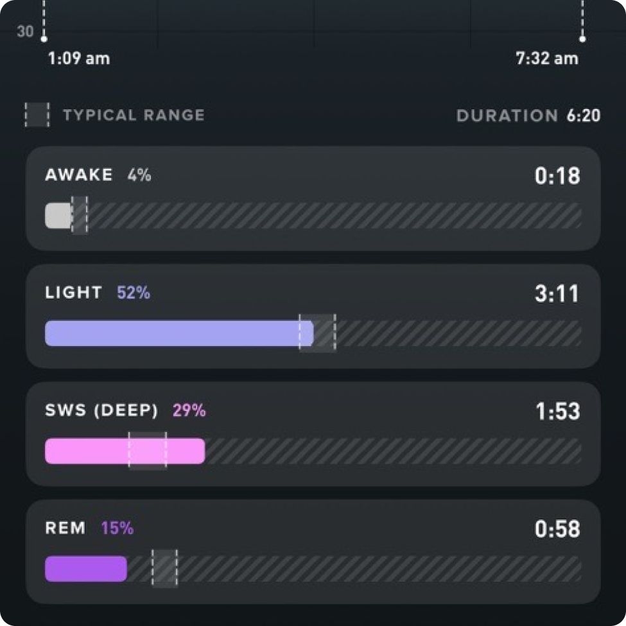Click the Light sleep typical range indicator
Viewport: 626px width, 626px height.
(x=317, y=333)
